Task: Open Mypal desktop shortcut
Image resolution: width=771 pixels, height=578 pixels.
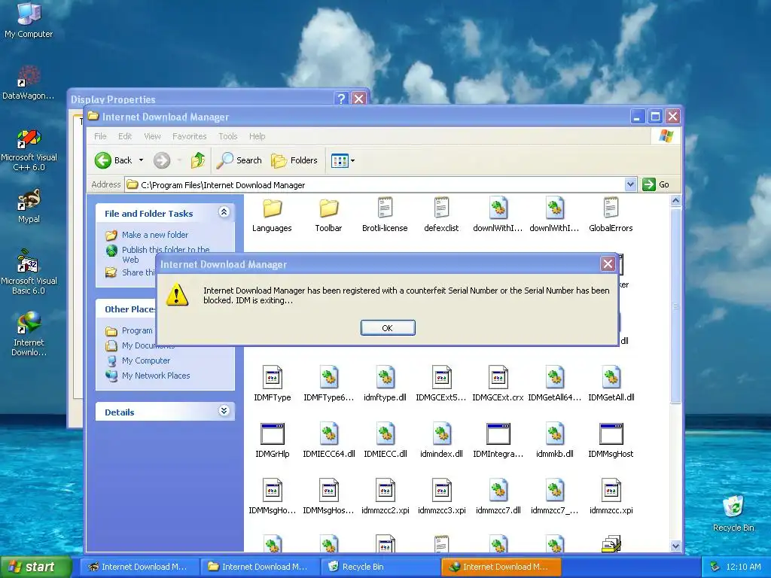Action: pos(29,206)
